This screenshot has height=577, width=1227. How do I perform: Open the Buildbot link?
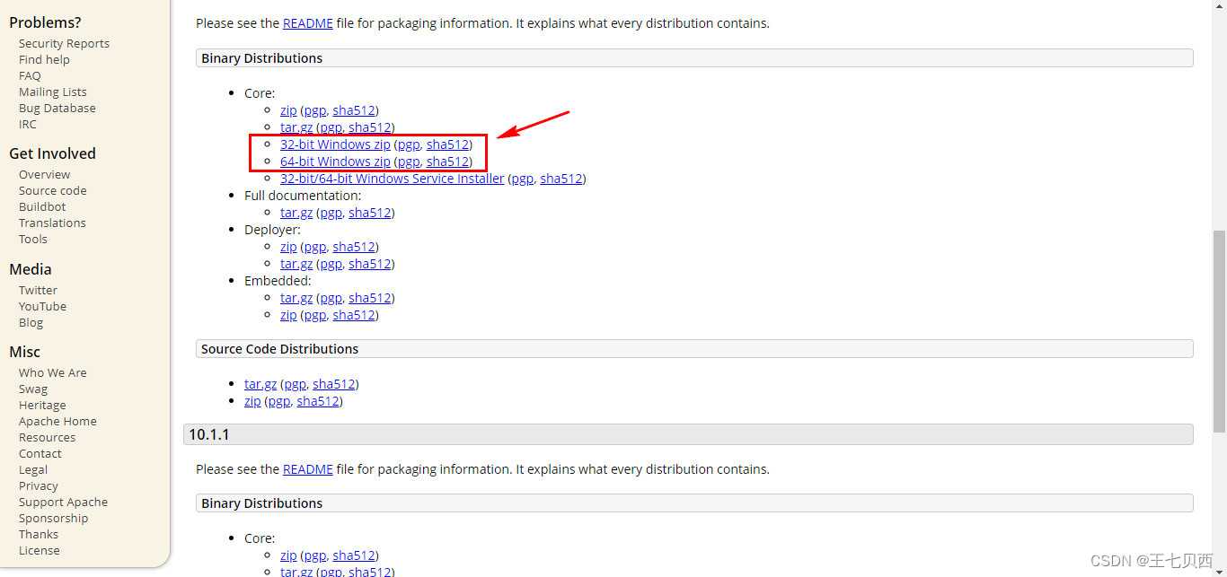42,206
